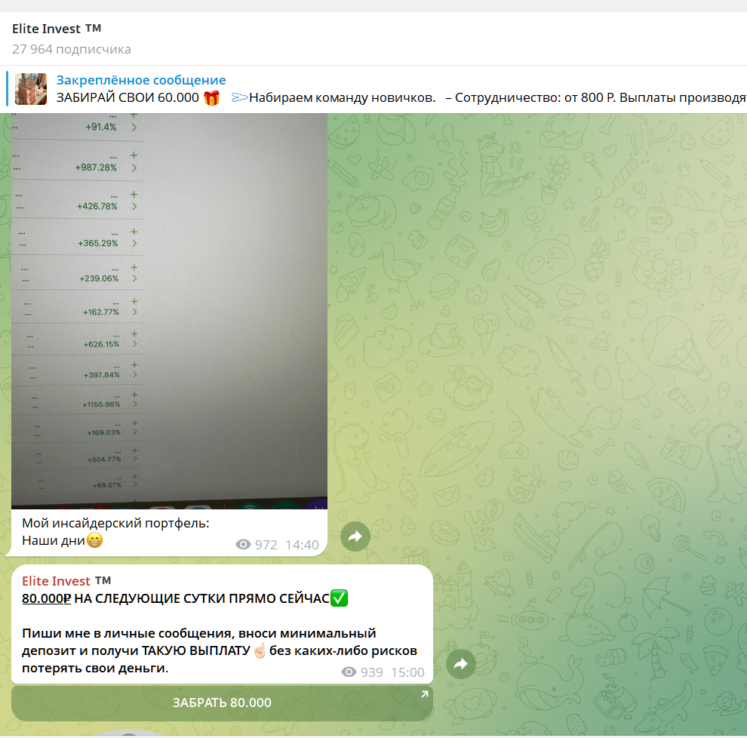Screen dimensions: 747x738
Task: Click the +987.28% value in photo
Action: (96, 168)
